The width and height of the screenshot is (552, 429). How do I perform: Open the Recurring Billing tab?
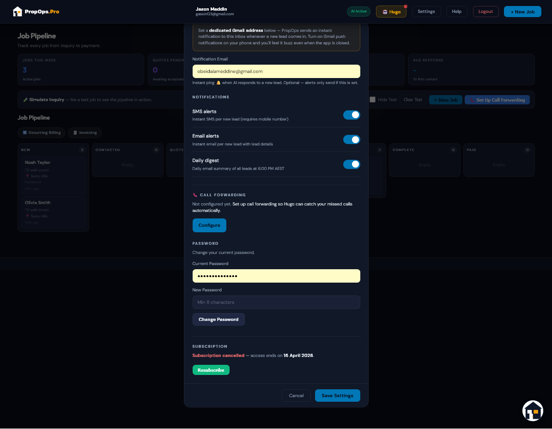42,133
